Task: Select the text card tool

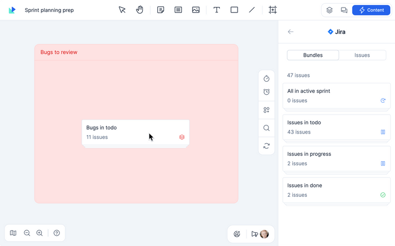Action: (178, 10)
